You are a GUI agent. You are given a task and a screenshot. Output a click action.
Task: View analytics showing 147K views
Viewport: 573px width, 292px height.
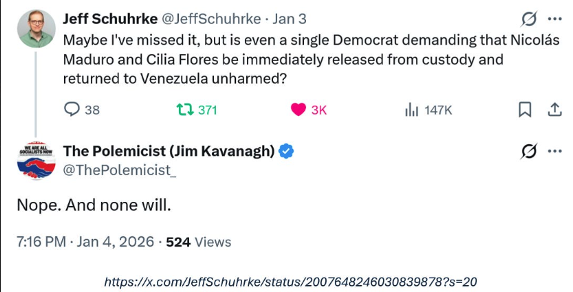[x=412, y=110]
